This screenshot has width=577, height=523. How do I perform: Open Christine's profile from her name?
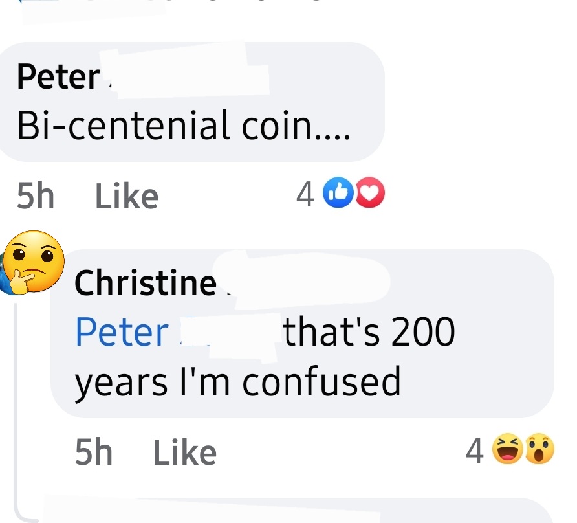click(146, 283)
